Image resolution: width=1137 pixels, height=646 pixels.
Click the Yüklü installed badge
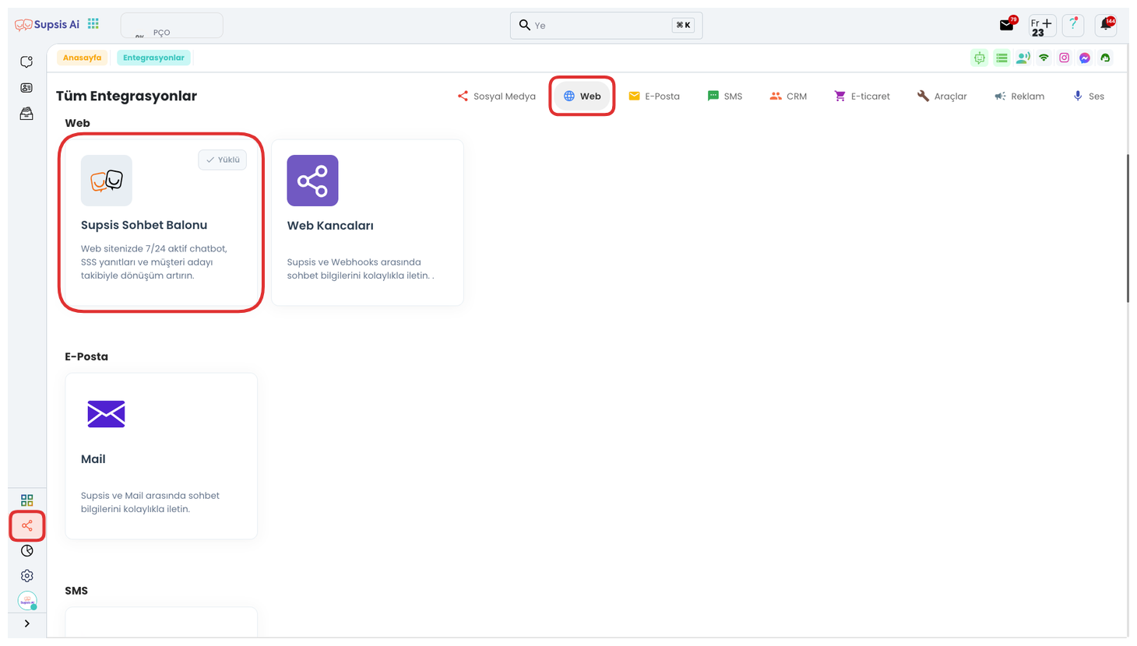click(223, 160)
